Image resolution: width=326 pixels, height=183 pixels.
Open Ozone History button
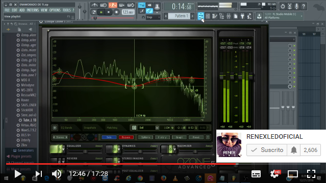pos(162,137)
